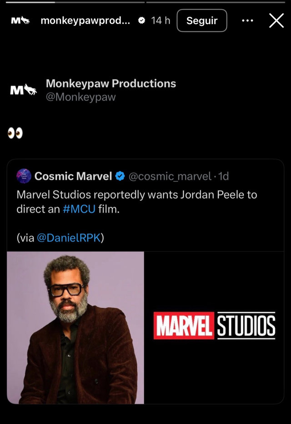The image size is (291, 424).
Task: Open the @DanielRPK mention
Action: click(69, 238)
